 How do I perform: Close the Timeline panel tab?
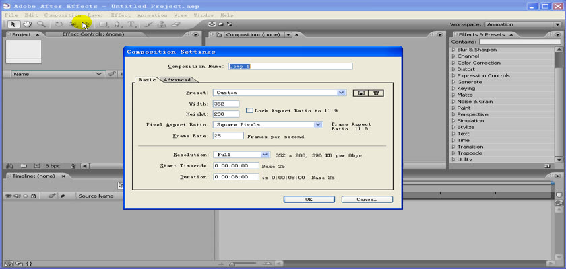pyautogui.click(x=63, y=176)
